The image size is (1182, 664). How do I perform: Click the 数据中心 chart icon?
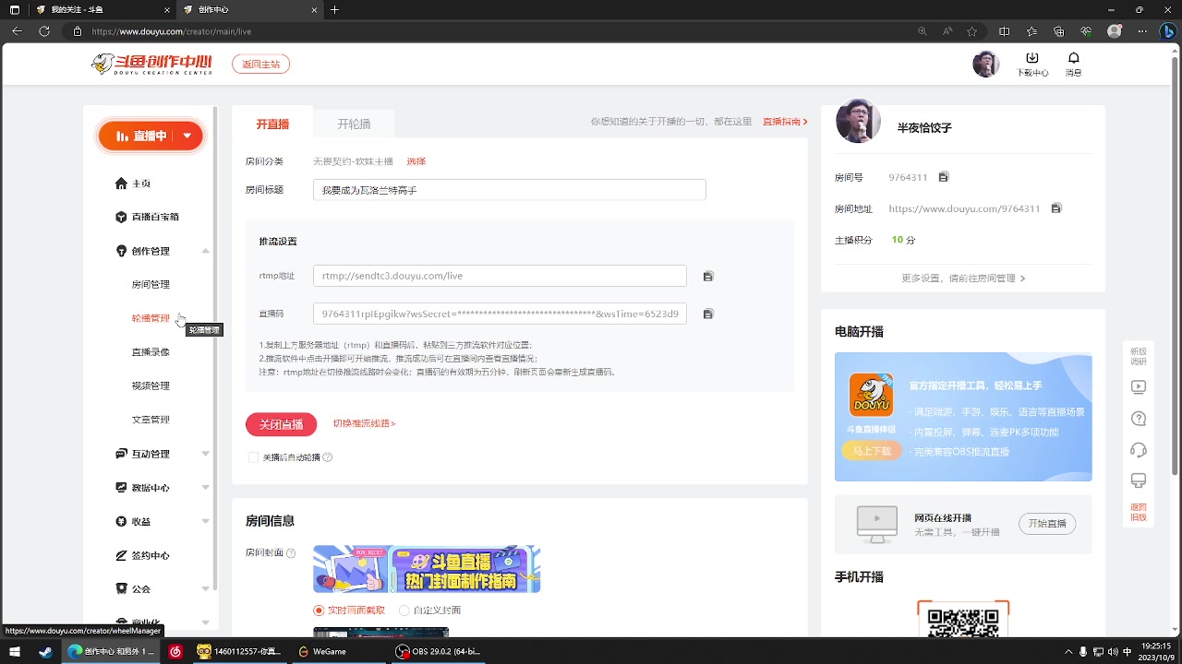click(x=121, y=487)
